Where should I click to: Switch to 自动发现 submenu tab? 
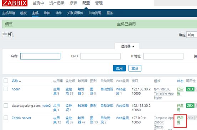pyautogui.click(x=95, y=13)
